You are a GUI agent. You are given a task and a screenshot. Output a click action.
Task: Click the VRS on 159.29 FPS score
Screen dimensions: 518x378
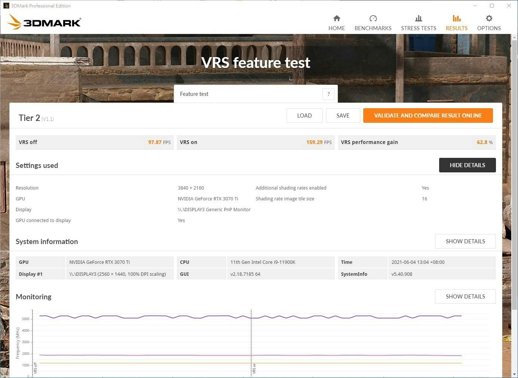(319, 142)
